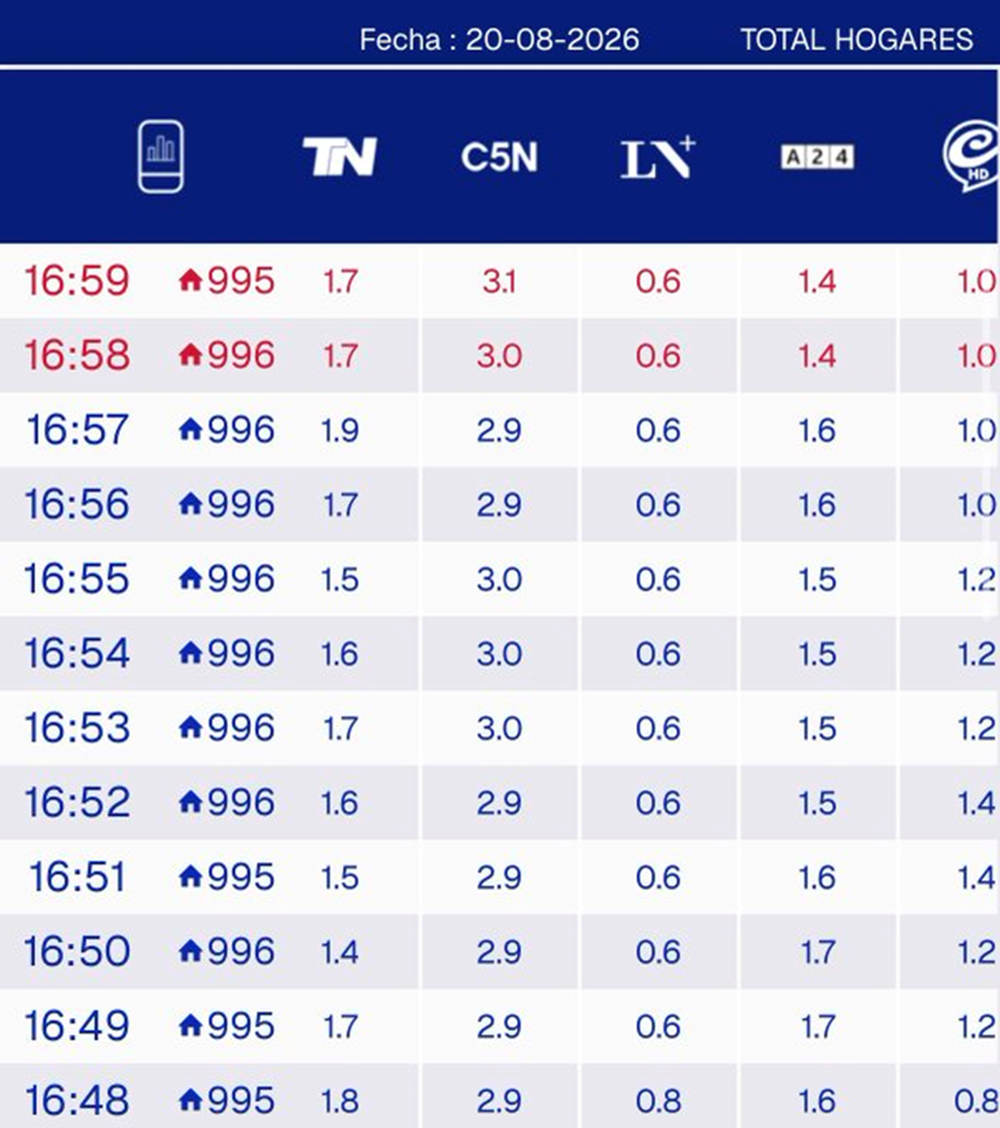Select the 16:59 time row

pos(500,281)
